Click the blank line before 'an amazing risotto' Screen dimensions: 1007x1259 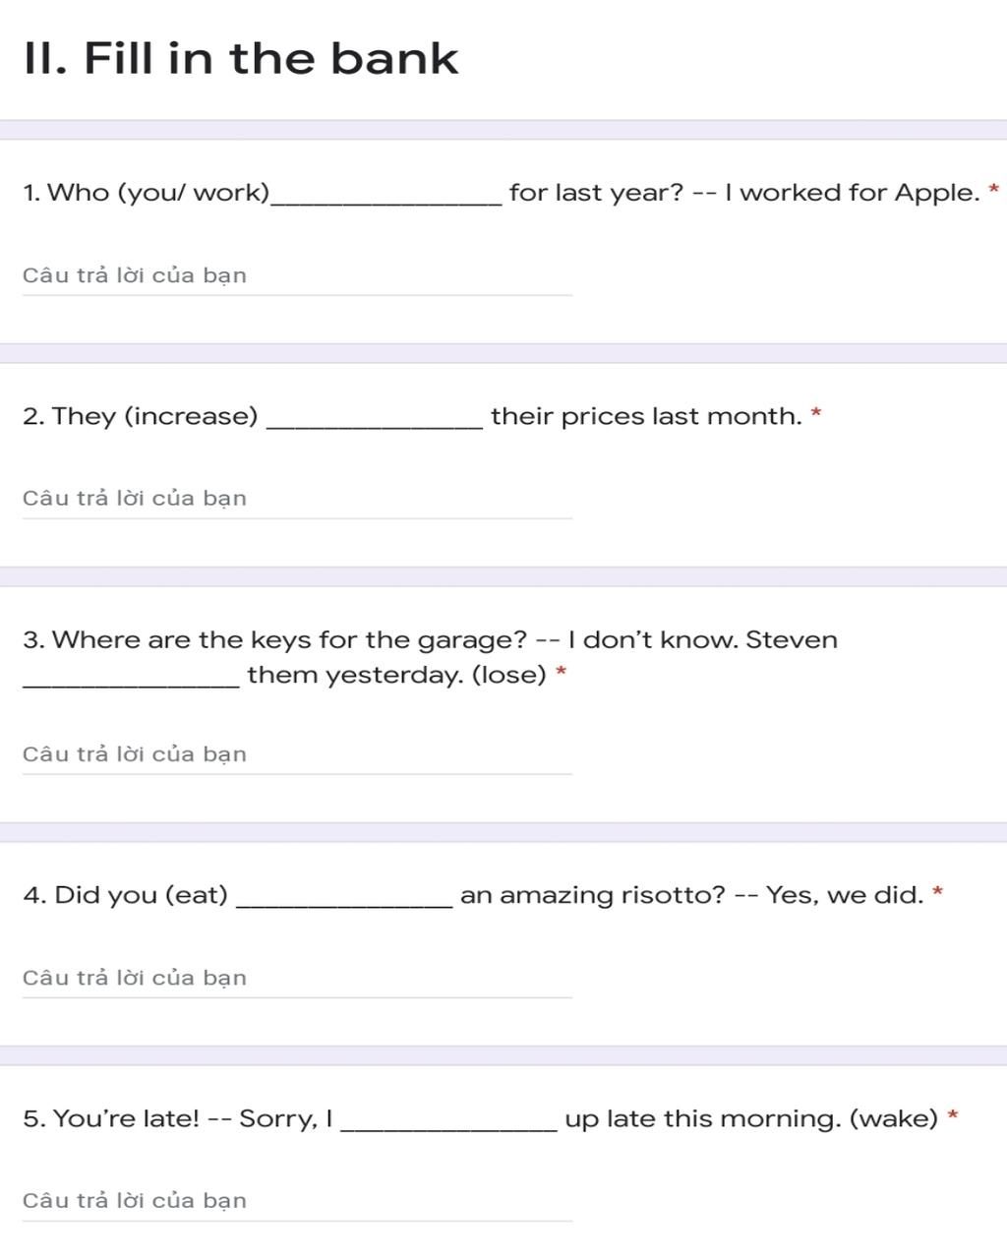[345, 904]
